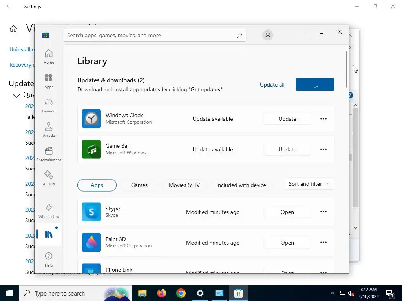The height and width of the screenshot is (301, 402).
Task: Launch Google Chrome from the taskbar
Action: [181, 293]
